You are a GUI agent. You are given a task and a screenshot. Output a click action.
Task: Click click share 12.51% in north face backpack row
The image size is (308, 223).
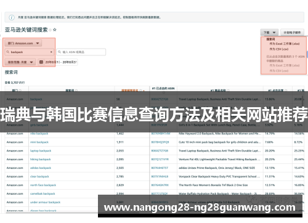(270, 185)
